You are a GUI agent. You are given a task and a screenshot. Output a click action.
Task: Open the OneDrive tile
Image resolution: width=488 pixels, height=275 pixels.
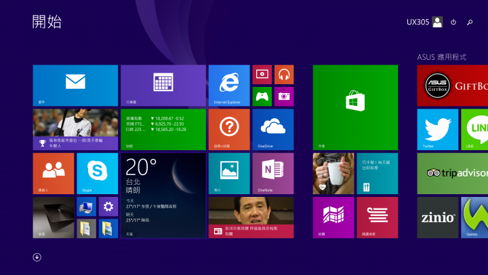click(x=273, y=130)
